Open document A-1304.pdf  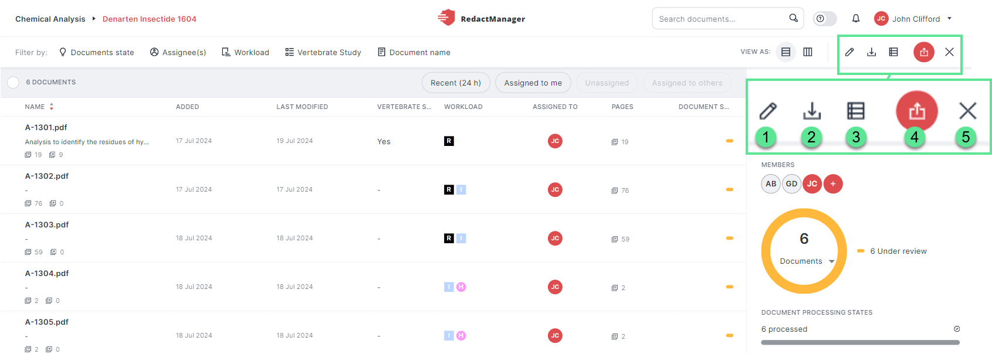[47, 273]
